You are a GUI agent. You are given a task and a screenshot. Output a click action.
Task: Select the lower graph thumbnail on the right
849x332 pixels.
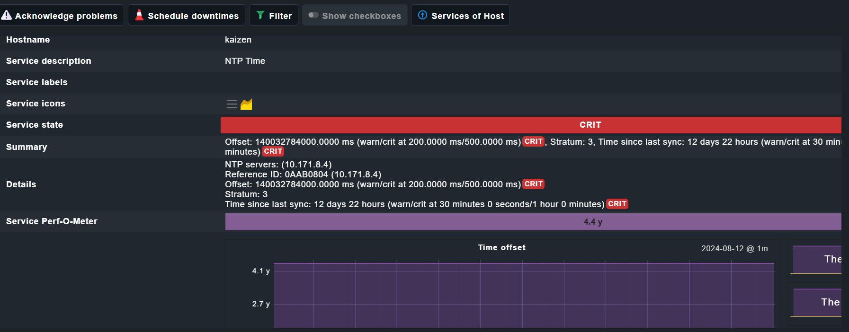[817, 302]
